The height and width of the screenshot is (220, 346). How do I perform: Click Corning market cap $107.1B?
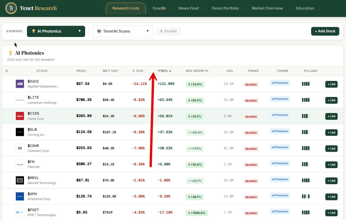pyautogui.click(x=109, y=132)
